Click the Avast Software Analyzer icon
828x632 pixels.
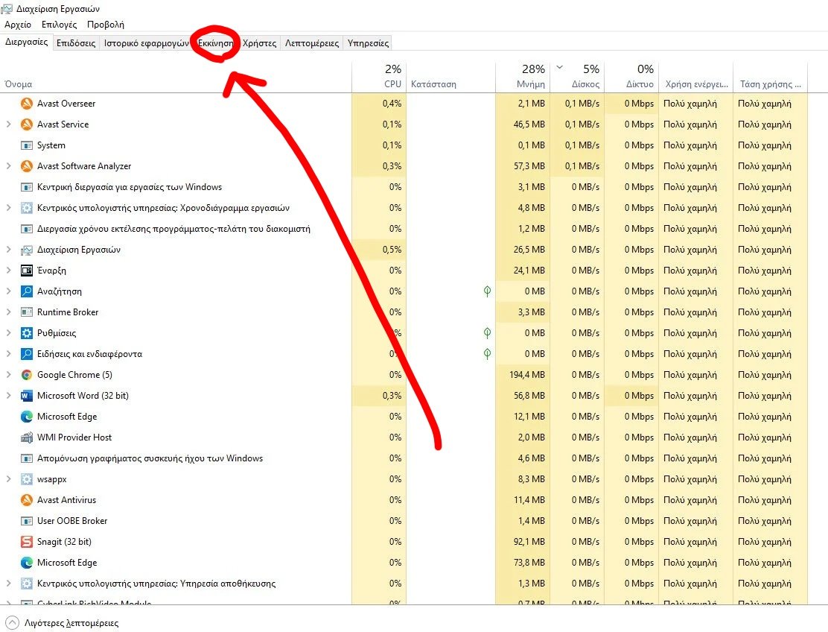pyautogui.click(x=26, y=166)
